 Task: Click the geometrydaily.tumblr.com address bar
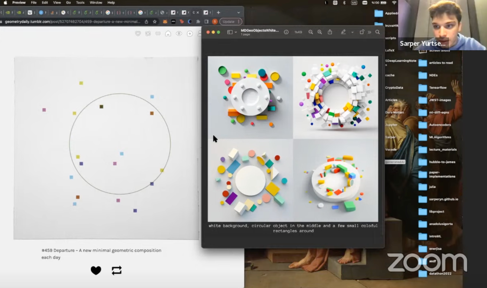coord(72,22)
